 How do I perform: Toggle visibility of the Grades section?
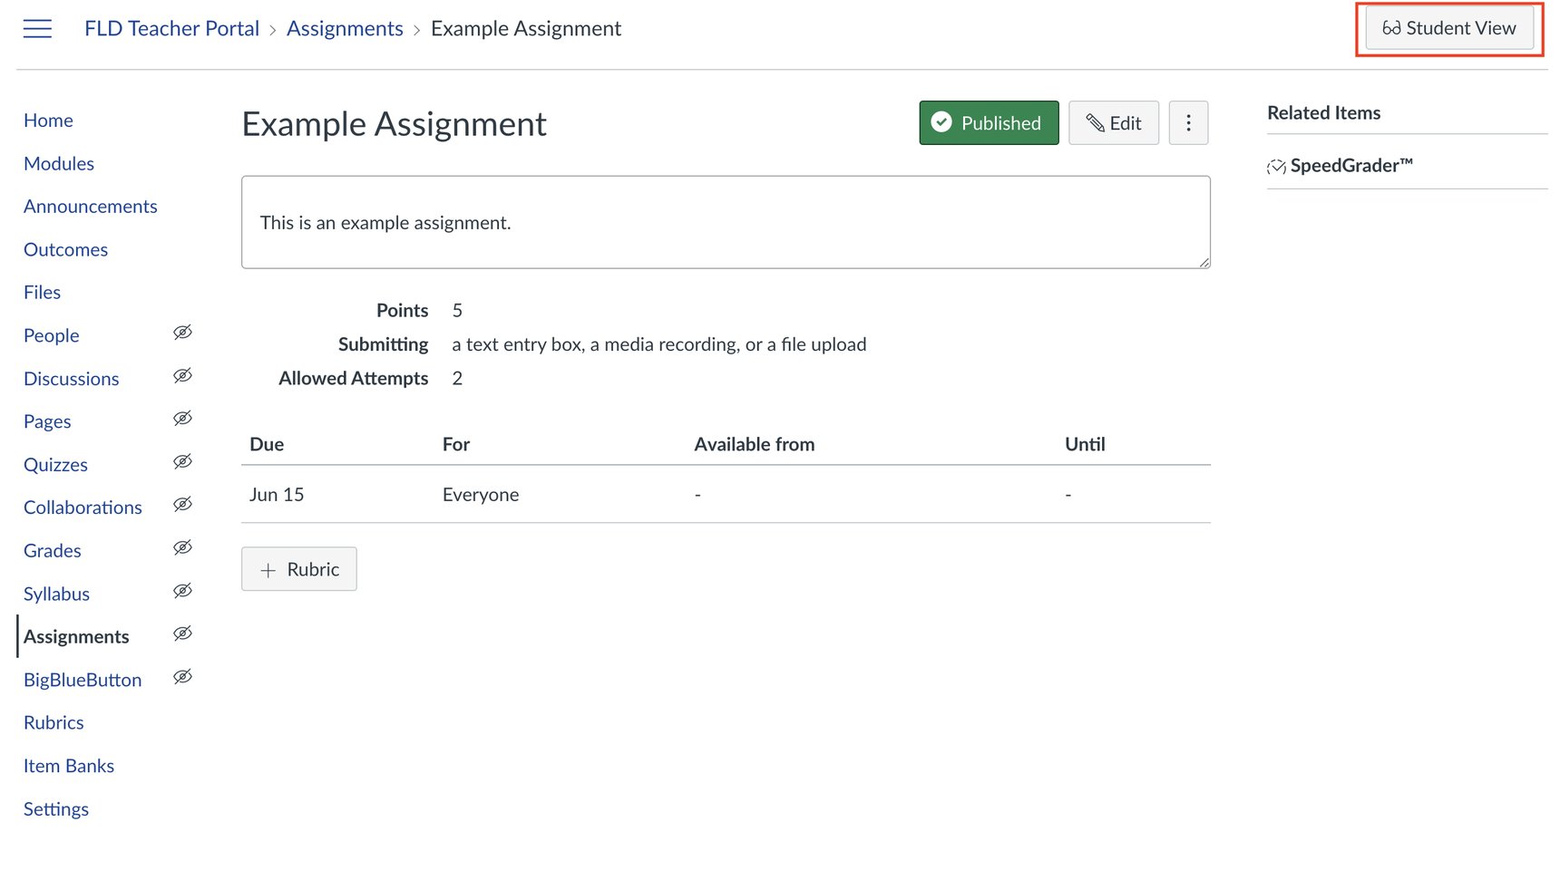coord(182,547)
